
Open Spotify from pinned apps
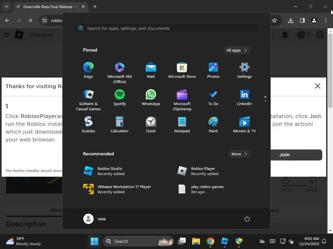tap(120, 98)
